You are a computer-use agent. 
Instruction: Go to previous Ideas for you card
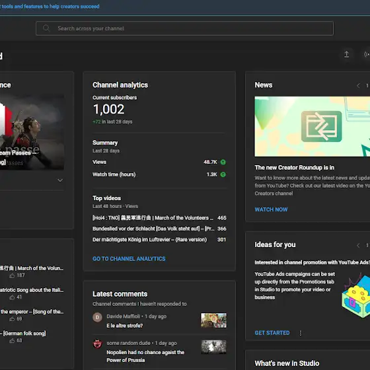tap(358, 245)
